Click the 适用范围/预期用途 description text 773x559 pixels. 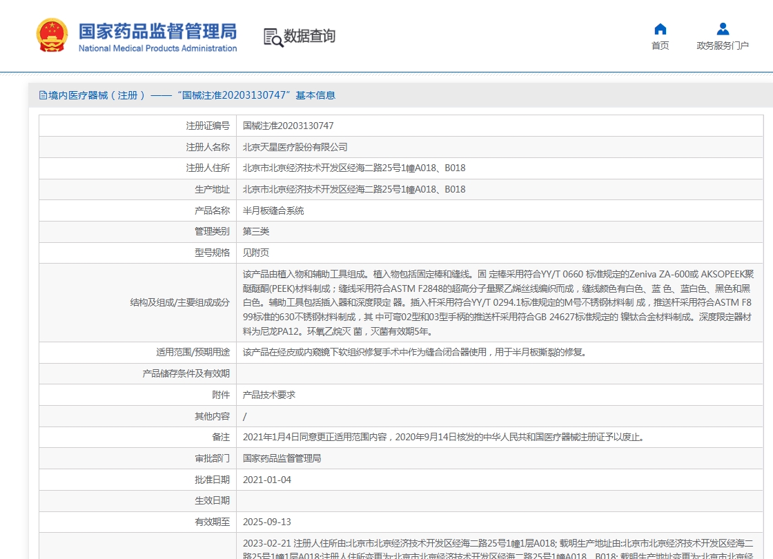pyautogui.click(x=415, y=353)
